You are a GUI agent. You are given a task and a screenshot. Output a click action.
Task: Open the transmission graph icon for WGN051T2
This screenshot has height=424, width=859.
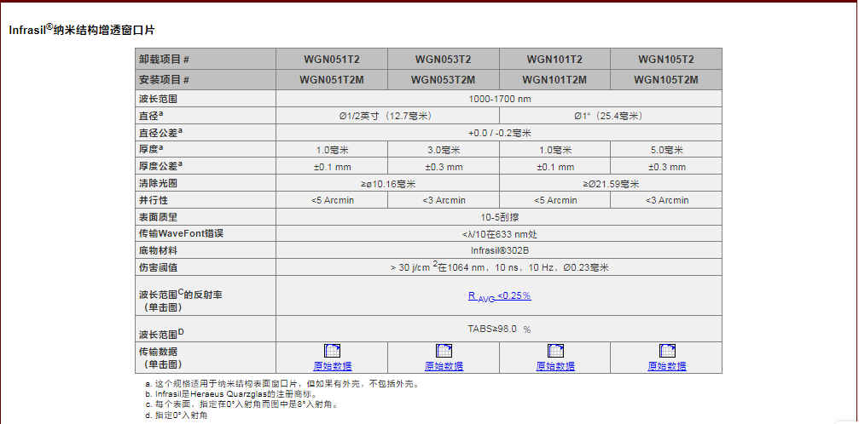pyautogui.click(x=332, y=350)
